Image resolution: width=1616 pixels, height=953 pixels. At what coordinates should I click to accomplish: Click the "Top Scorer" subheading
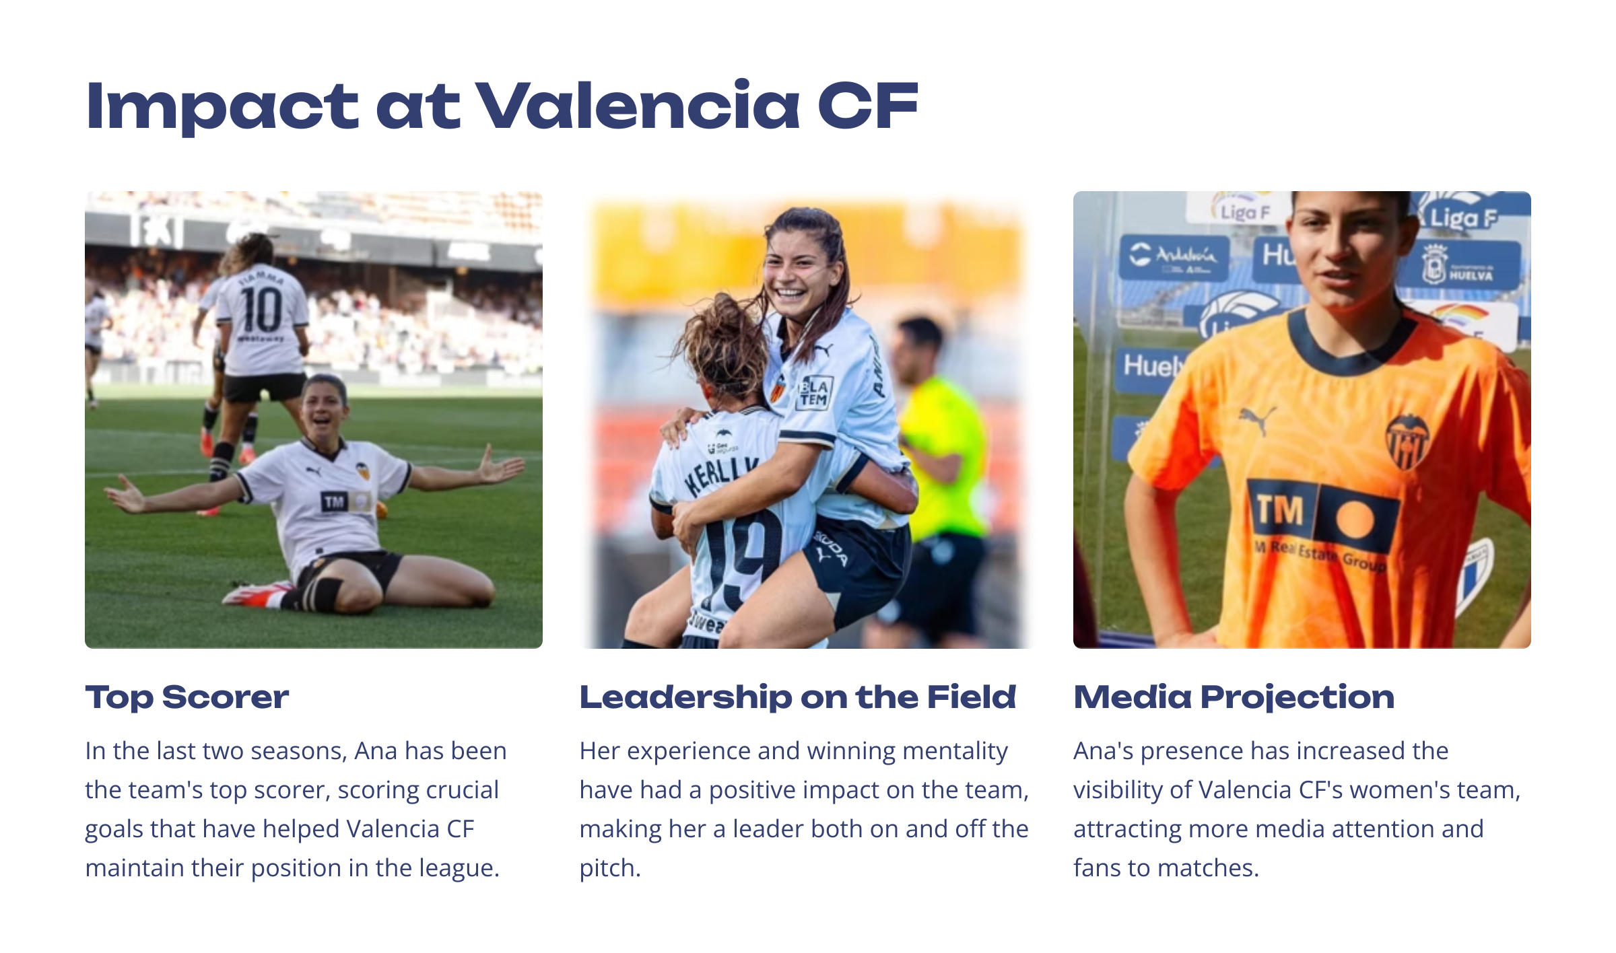coord(187,697)
